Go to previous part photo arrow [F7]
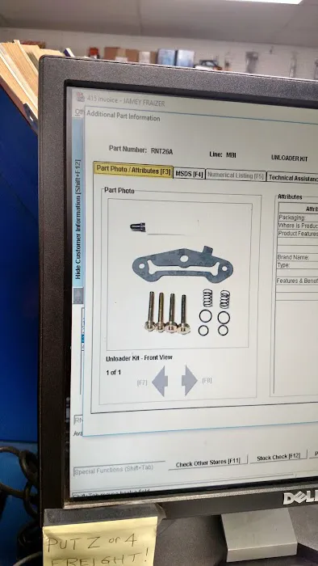Screen dimensions: 318x566 [x=160, y=381]
